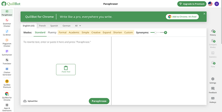Open the Tone panel
This screenshot has width=222, height=112.
(213, 64)
